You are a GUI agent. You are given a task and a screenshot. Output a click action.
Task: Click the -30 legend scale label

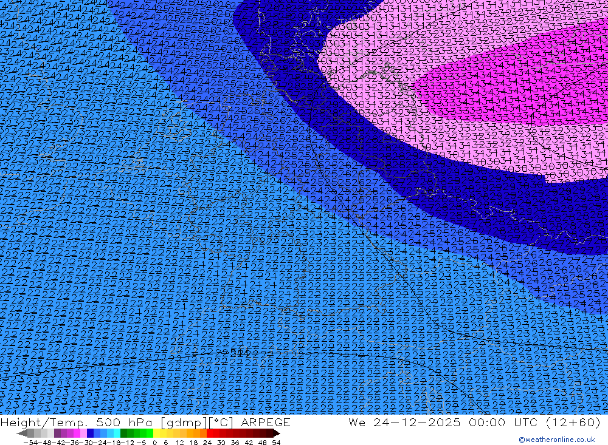[87, 443]
